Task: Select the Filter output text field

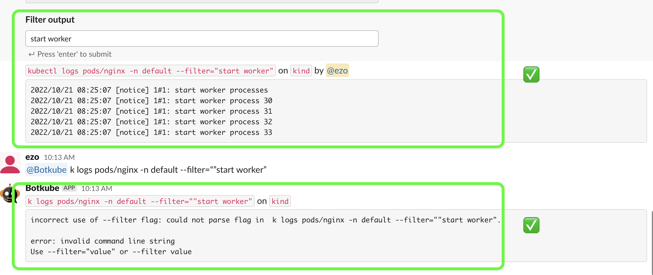Action: (202, 38)
